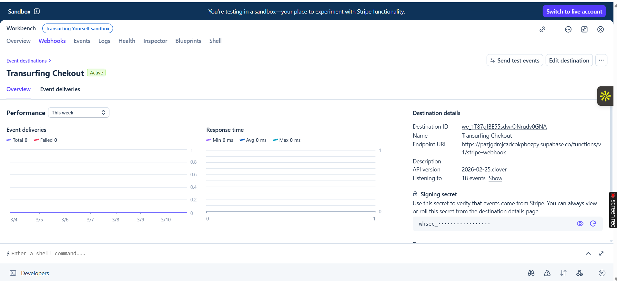The height and width of the screenshot is (281, 617).
Task: Click the binoculars icon in Developers bar
Action: pyautogui.click(x=531, y=273)
